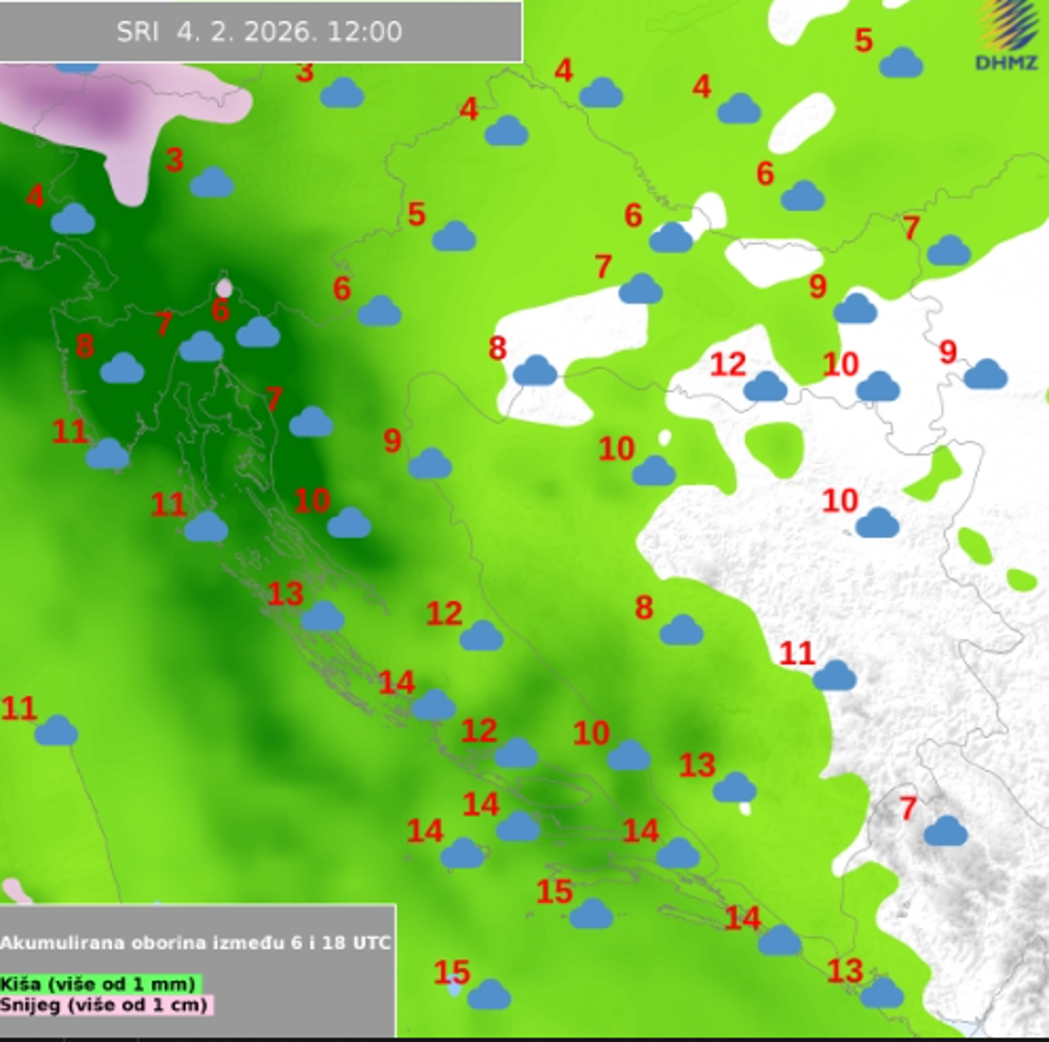Image resolution: width=1049 pixels, height=1042 pixels.
Task: Click the small pink snow dot beside the 6
Action: pyautogui.click(x=224, y=288)
